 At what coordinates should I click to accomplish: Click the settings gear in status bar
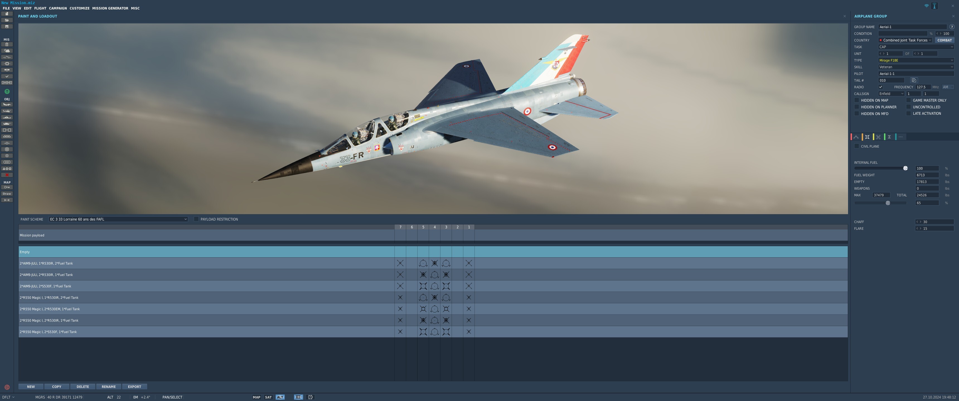[x=311, y=397]
